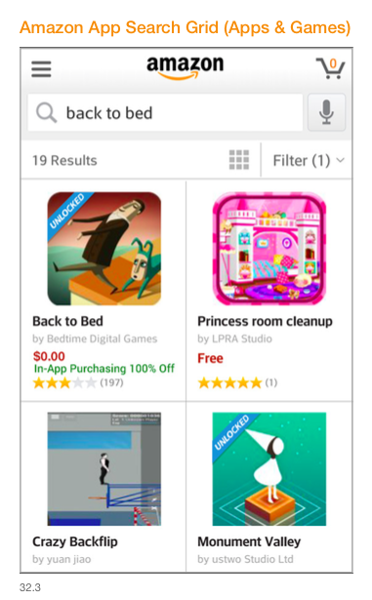The width and height of the screenshot is (372, 600).
Task: Open the Monument Valley app icon
Action: coord(269,468)
